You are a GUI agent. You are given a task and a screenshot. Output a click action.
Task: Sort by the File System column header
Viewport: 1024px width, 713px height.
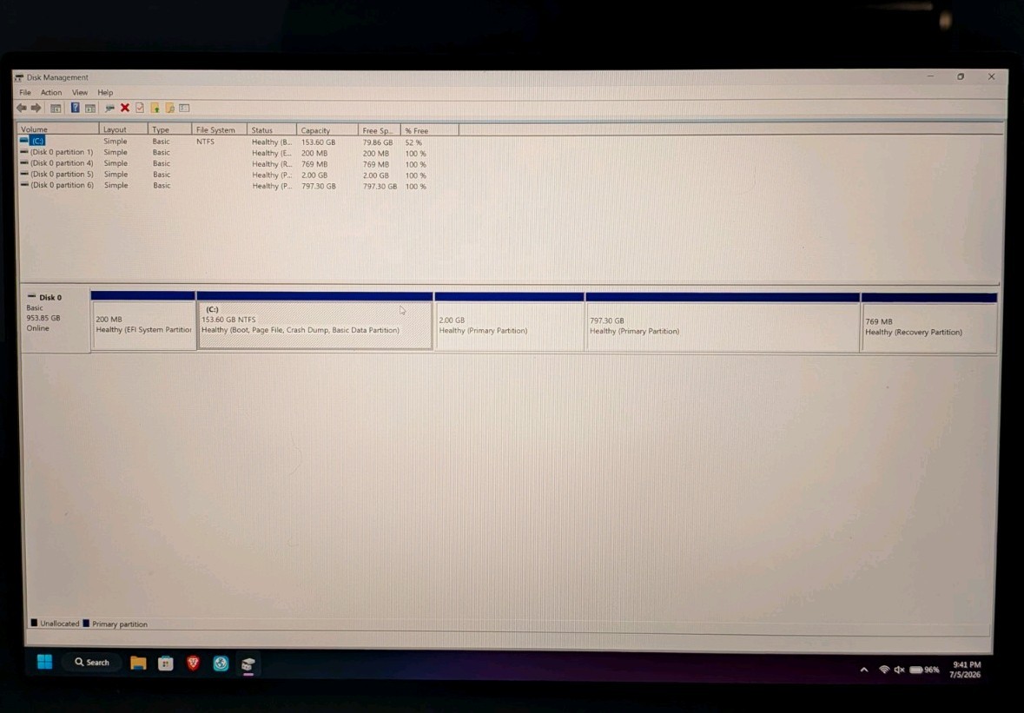(x=220, y=130)
